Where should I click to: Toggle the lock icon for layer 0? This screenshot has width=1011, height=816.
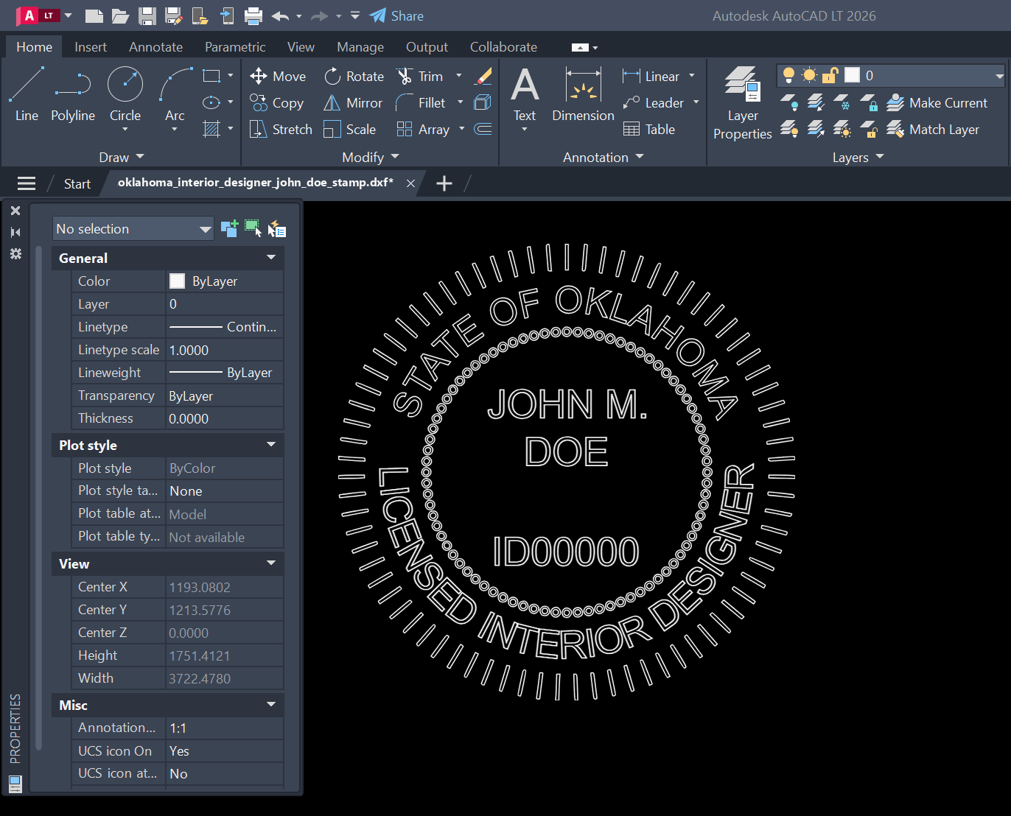click(830, 75)
